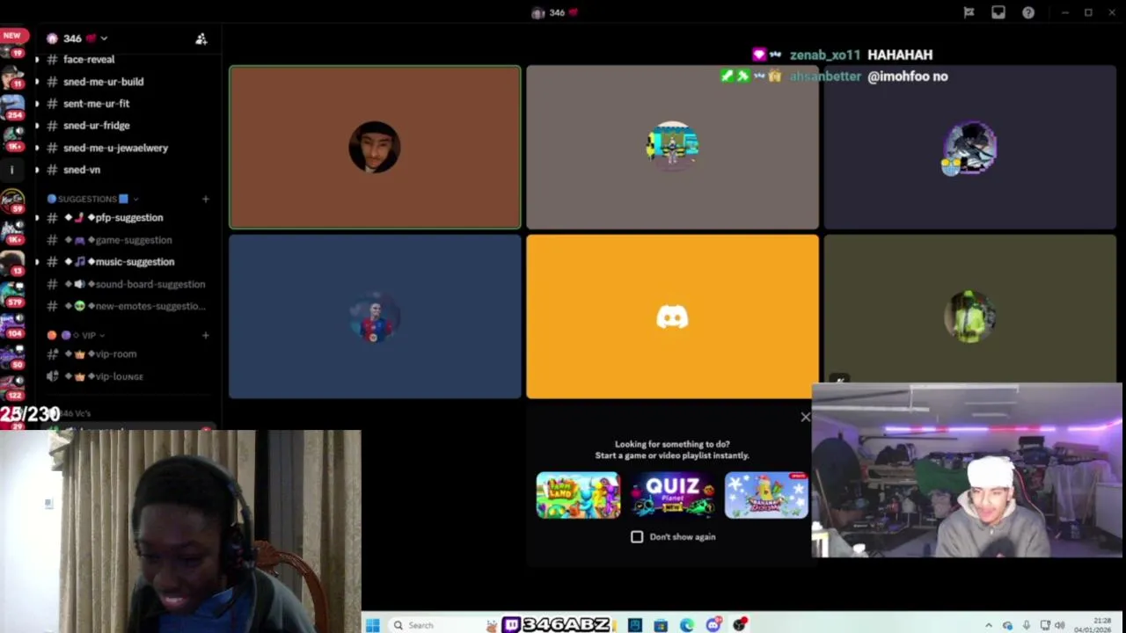
Task: Open OBS Studio from the taskbar
Action: click(x=740, y=625)
